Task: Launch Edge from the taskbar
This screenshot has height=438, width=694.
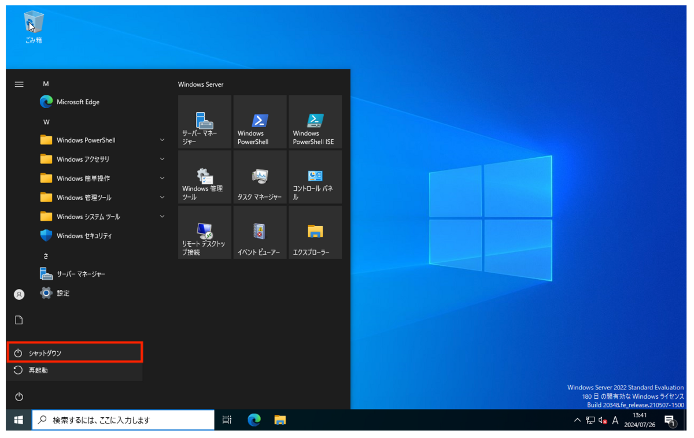Action: click(254, 420)
